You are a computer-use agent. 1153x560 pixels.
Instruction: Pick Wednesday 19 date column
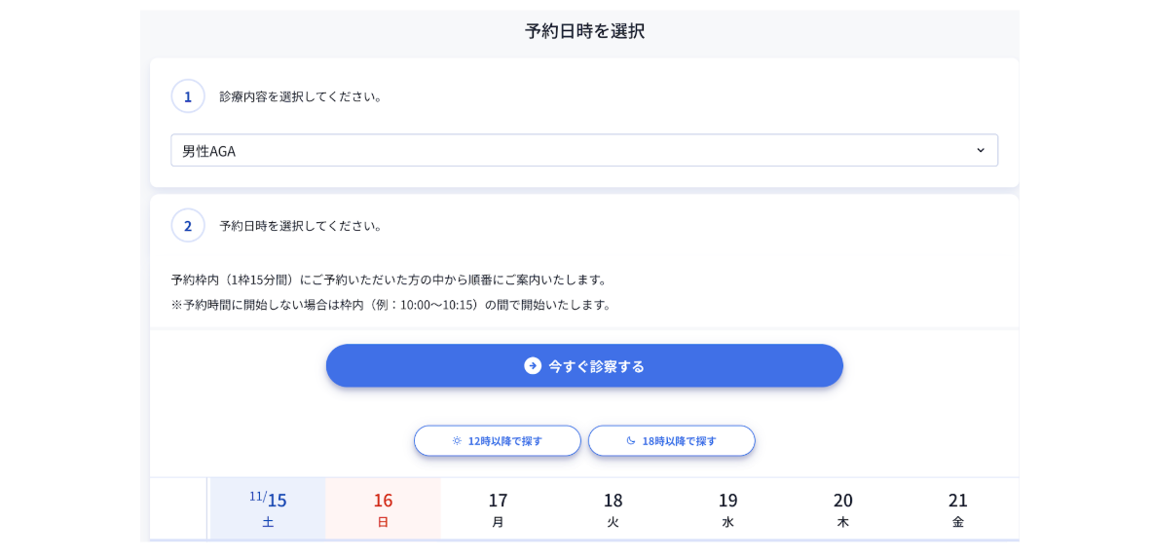pyautogui.click(x=727, y=508)
